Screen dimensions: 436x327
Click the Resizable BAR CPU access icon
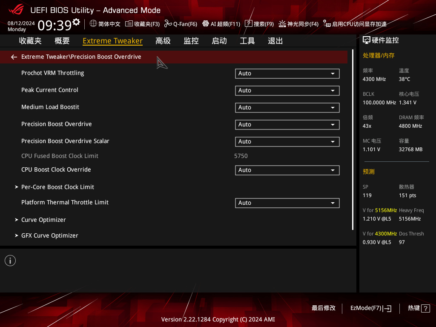(x=327, y=24)
